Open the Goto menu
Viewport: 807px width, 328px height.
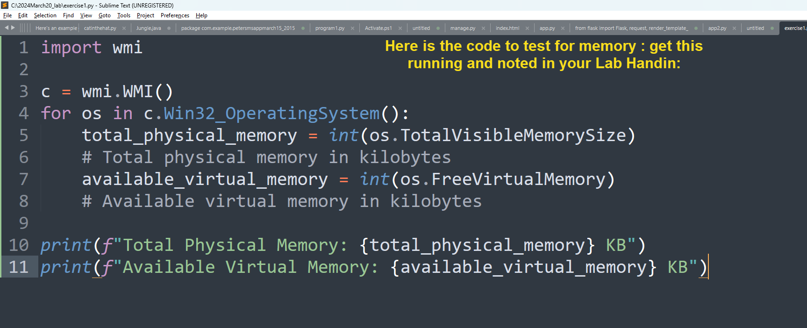click(x=105, y=15)
